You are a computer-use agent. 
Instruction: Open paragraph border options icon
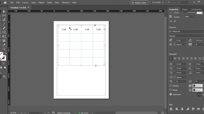[190, 90]
